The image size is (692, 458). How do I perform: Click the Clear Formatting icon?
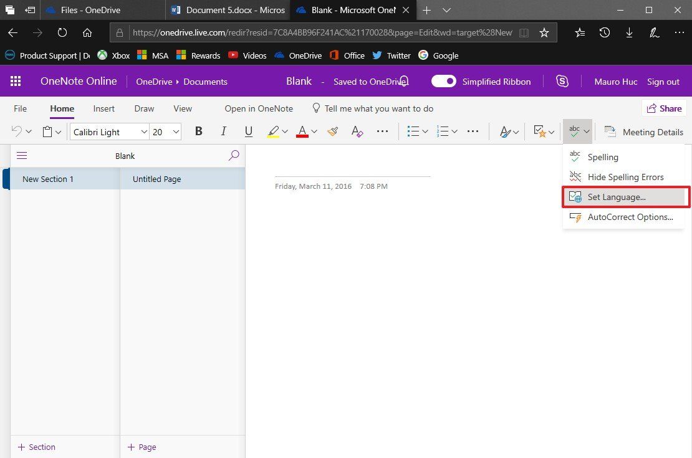click(357, 131)
